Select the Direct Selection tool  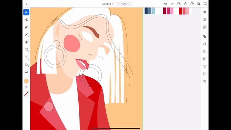pyautogui.click(x=26, y=19)
